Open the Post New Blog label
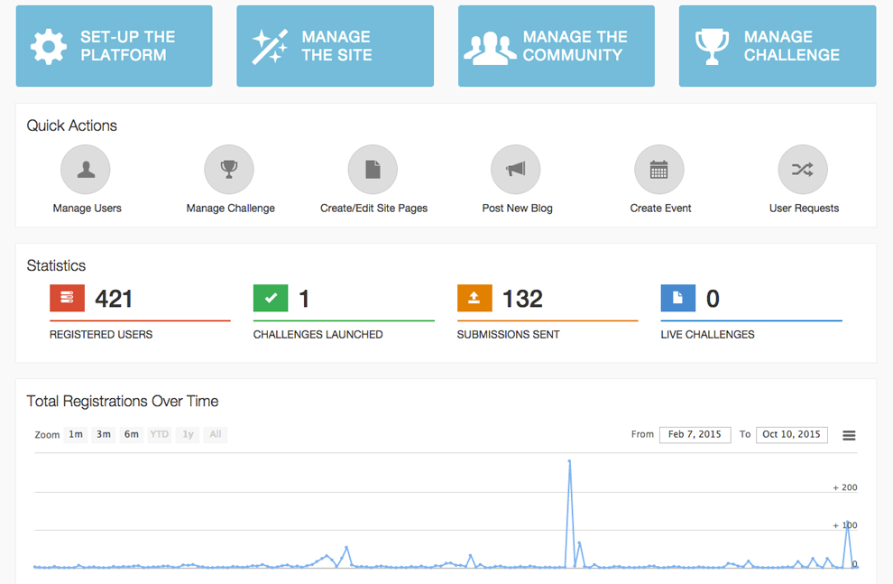Image resolution: width=893 pixels, height=584 pixels. pos(517,208)
